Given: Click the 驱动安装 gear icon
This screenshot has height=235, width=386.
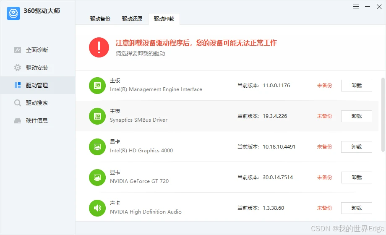Looking at the screenshot, I should tap(18, 68).
